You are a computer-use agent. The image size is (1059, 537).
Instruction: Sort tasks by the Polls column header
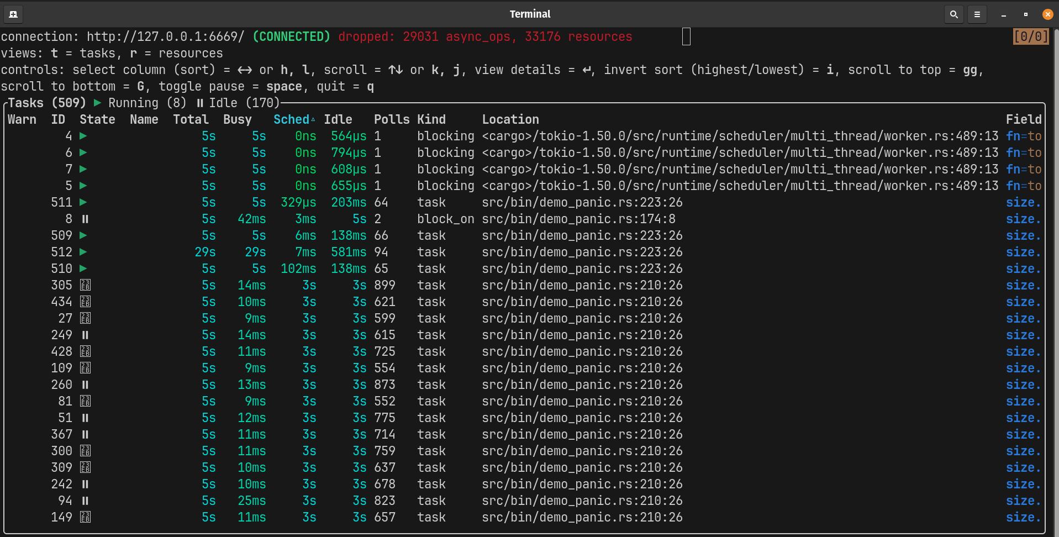click(x=392, y=119)
